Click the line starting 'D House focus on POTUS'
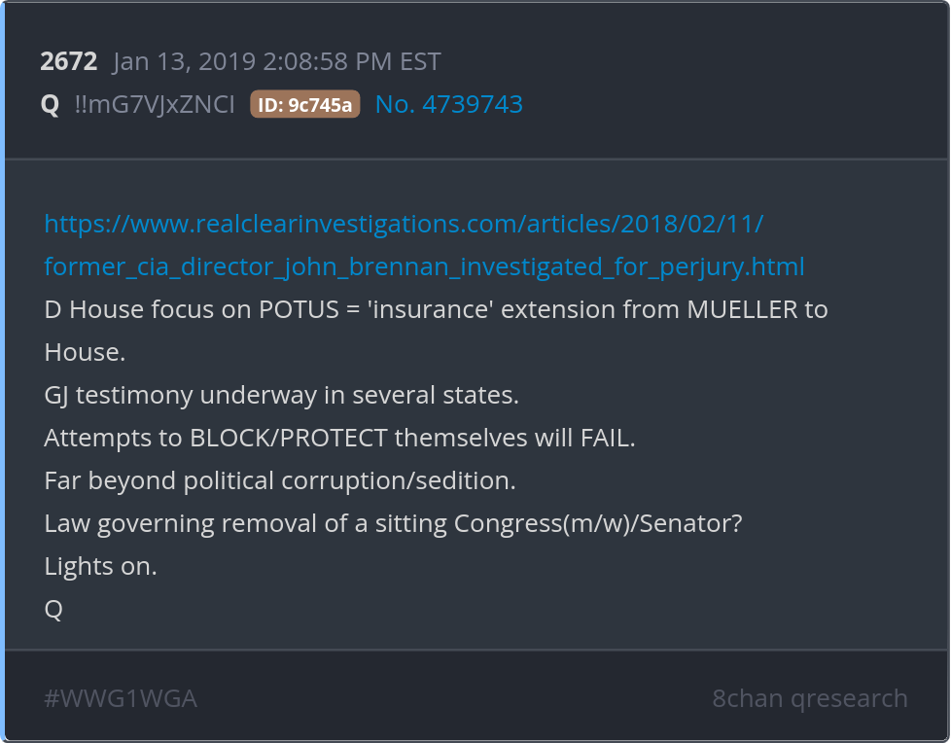This screenshot has height=743, width=951. 436,309
